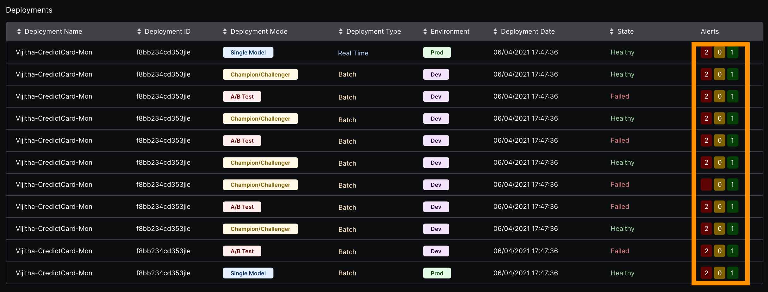This screenshot has width=768, height=292.
Task: Click the sort icon beside Environment
Action: [x=425, y=31]
